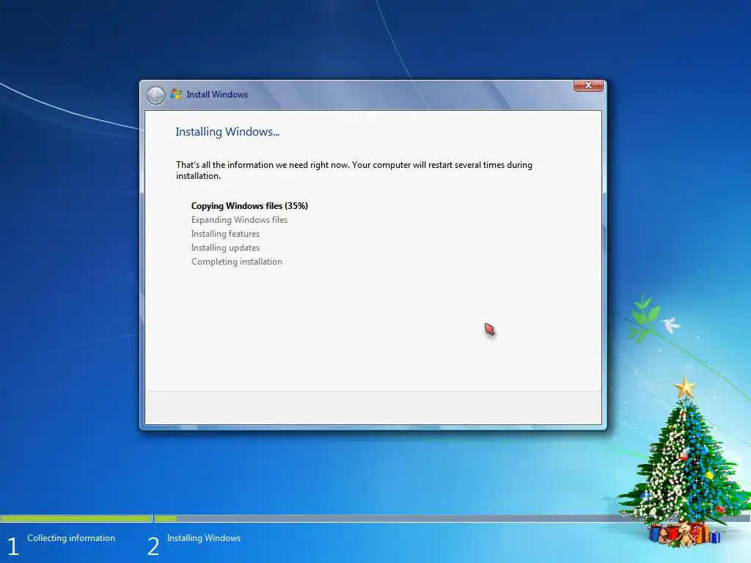Click 'Copying Windows files (35%)' step
This screenshot has width=751, height=563.
[x=249, y=206]
